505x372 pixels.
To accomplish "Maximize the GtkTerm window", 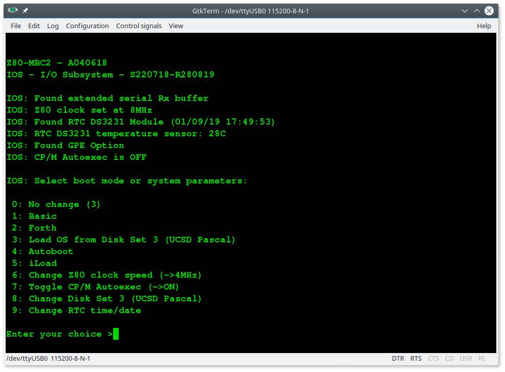I will [477, 11].
